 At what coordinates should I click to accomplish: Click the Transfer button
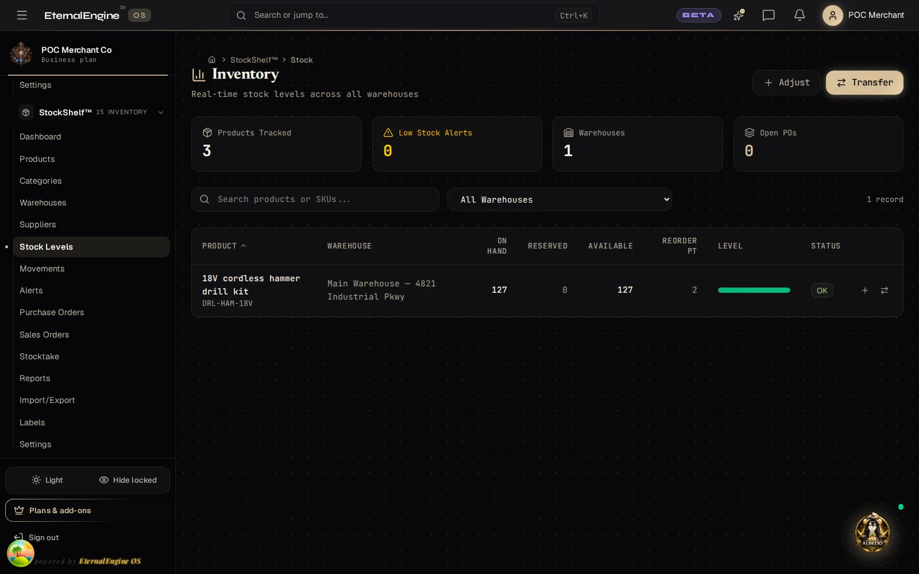pyautogui.click(x=864, y=83)
